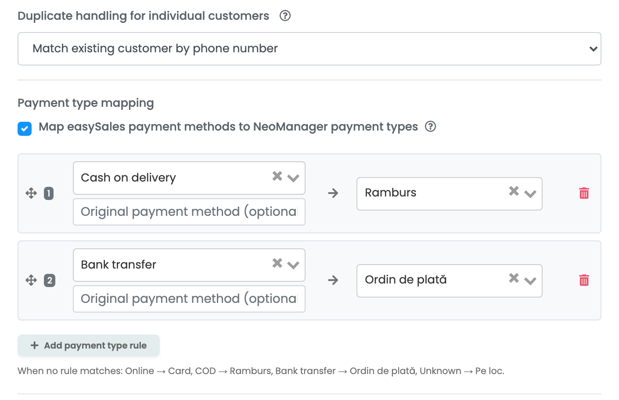Click Duplicate handling for individual customers label
Screen dimensions: 619x400
point(144,16)
